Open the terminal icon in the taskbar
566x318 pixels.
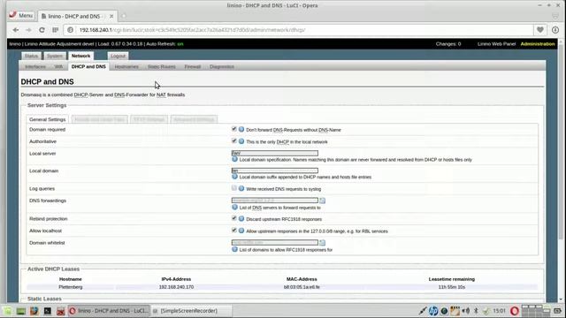(47, 311)
